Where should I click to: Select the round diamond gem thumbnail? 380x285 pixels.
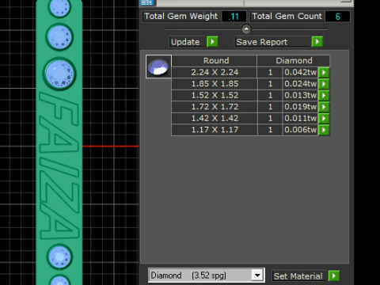(158, 66)
